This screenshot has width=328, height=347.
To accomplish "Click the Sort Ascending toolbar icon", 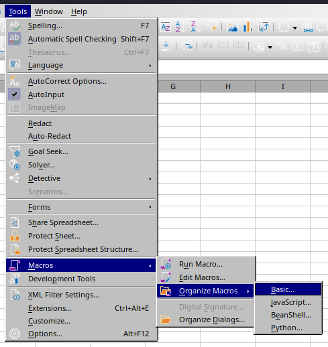I will point(180,27).
